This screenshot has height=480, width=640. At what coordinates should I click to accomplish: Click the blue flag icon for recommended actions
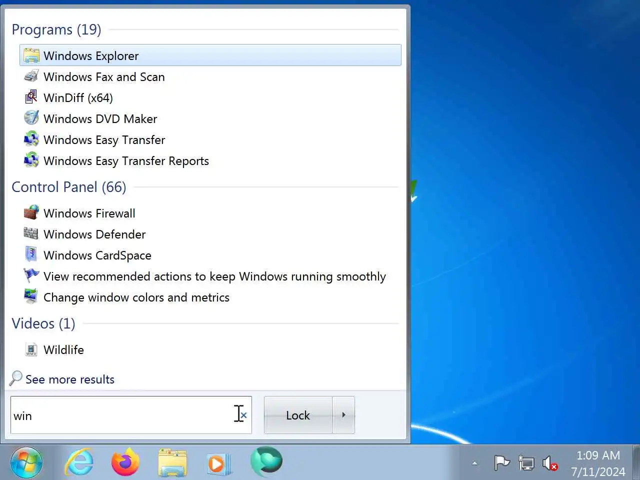coord(31,276)
